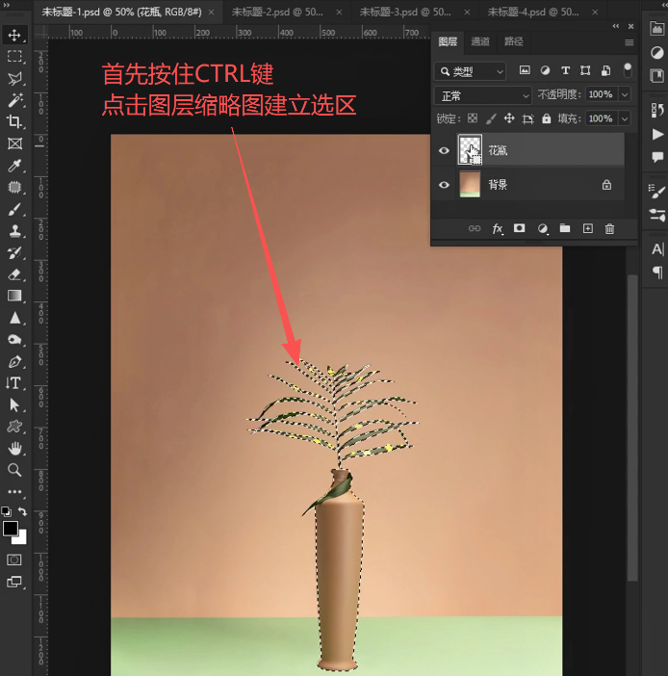Select the Polygonal Lasso tool
This screenshot has width=668, height=676.
pos(14,78)
